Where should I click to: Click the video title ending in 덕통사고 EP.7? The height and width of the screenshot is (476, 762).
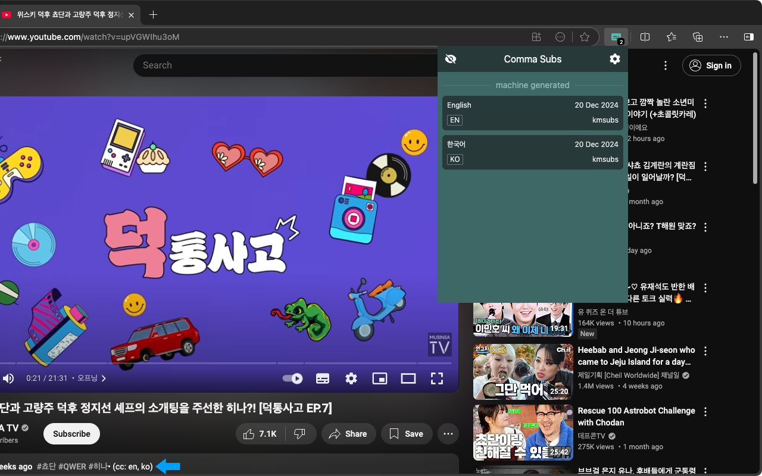click(x=166, y=408)
